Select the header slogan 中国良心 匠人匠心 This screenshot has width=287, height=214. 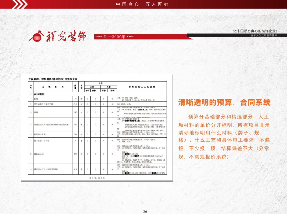(x=142, y=4)
